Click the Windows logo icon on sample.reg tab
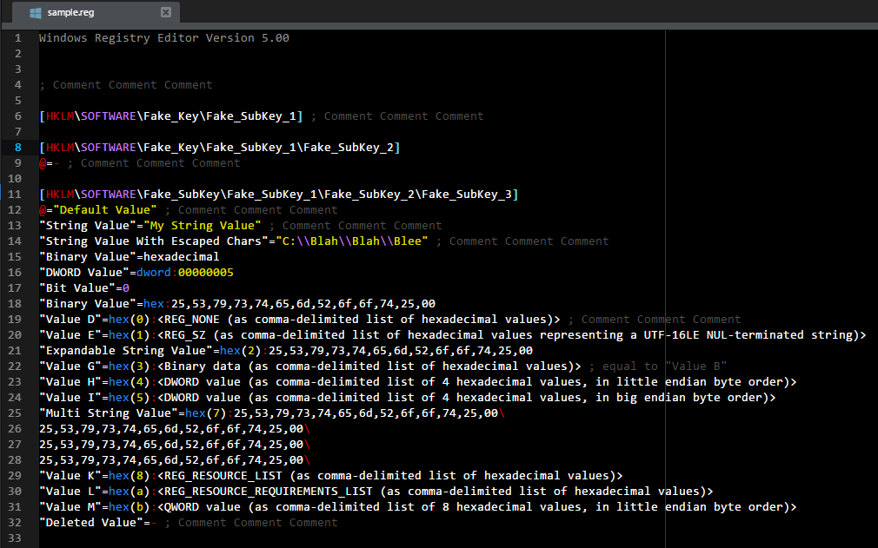The image size is (878, 548). (x=35, y=13)
